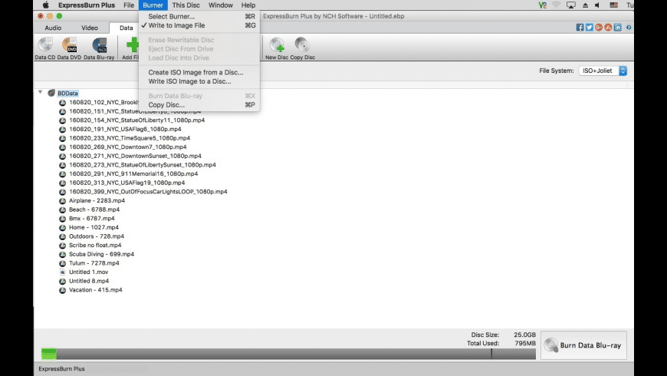Select 160820_273_NYC_StatueOfLibertySunset_1080p.mp4
This screenshot has height=376, width=667.
coord(143,165)
